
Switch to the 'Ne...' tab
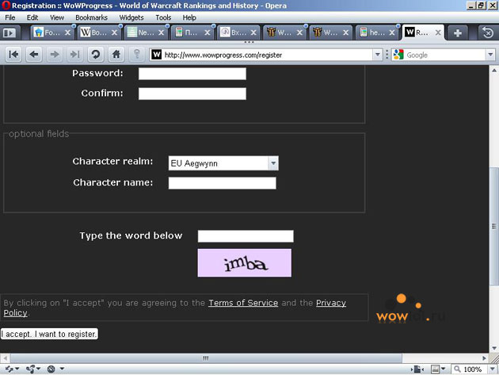point(146,33)
